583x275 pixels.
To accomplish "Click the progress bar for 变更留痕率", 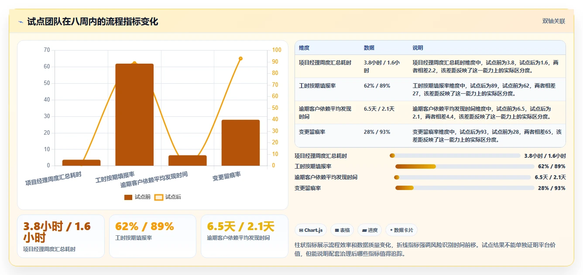I will (465, 188).
